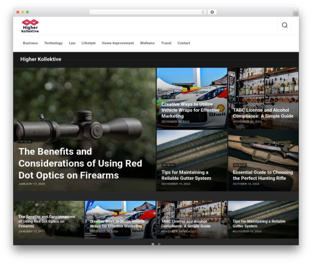Screen dimensions: 312x264
Task: Click MY BLOG tag on TABC License card
Action: click(x=240, y=103)
